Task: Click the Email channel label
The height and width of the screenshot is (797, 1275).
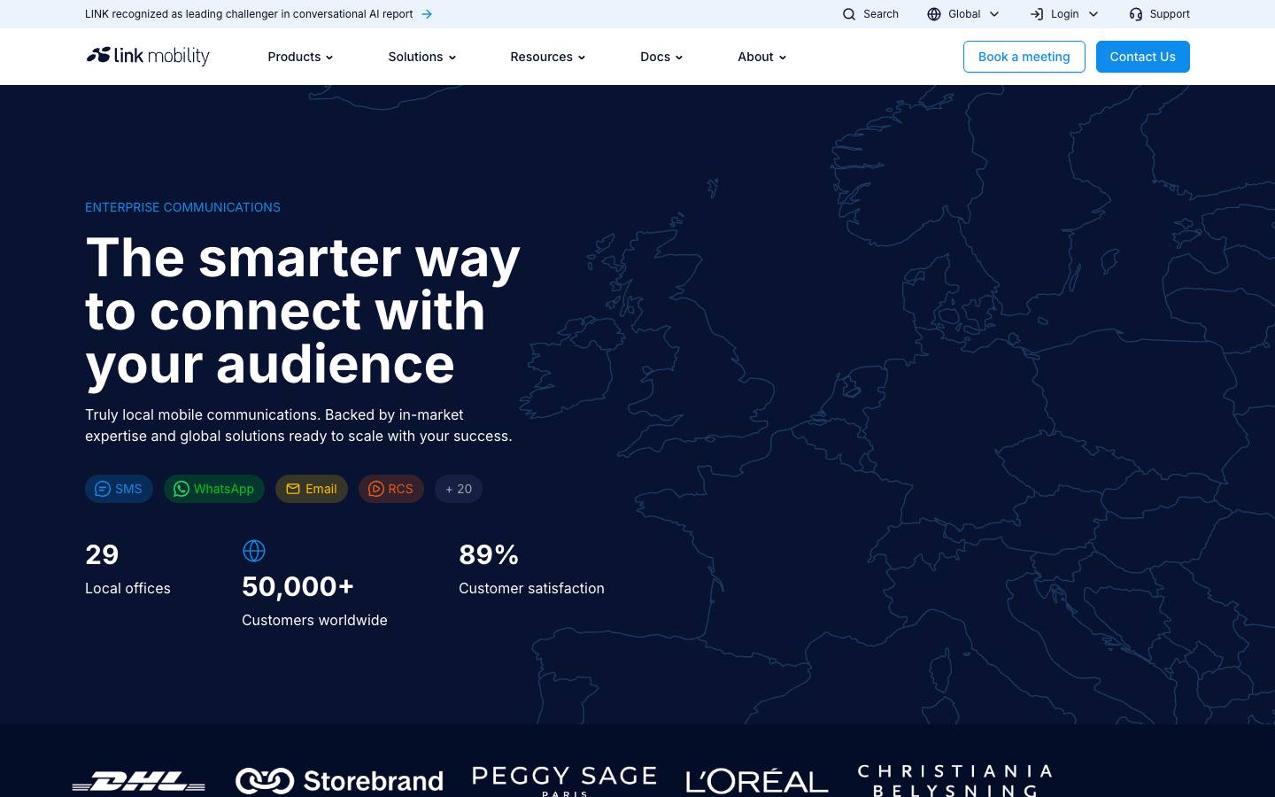Action: [321, 489]
